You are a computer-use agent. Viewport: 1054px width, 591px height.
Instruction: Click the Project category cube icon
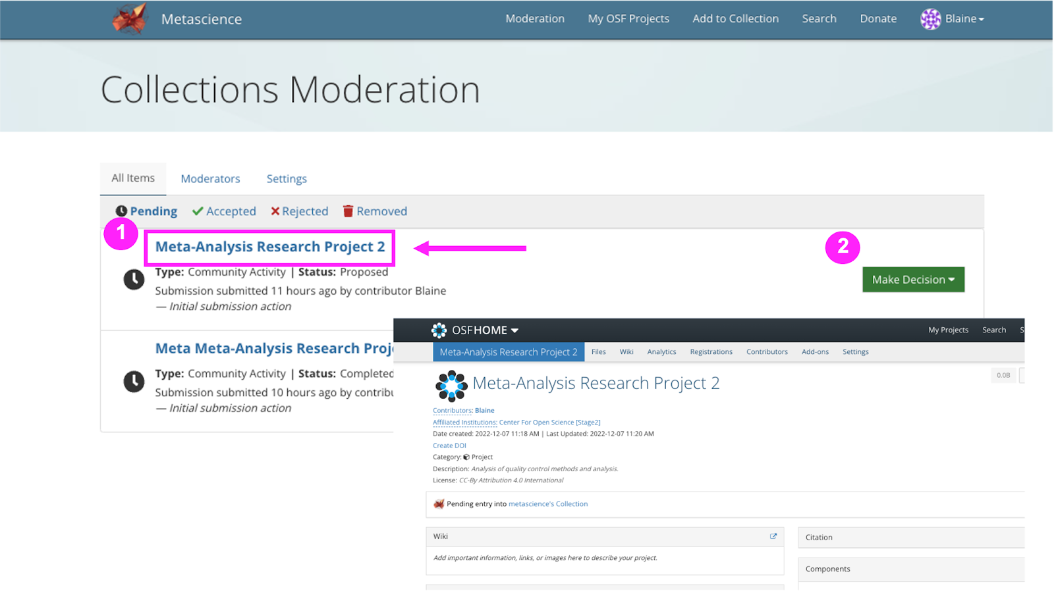point(466,457)
